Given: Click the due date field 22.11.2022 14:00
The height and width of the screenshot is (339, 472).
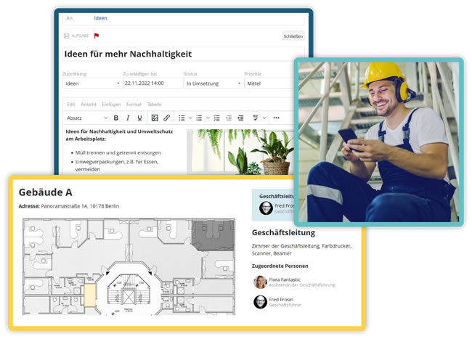Looking at the screenshot, I should click(151, 83).
